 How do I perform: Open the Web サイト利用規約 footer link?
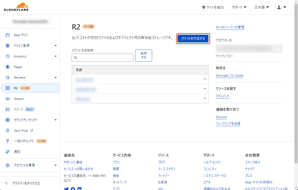coord(258,182)
